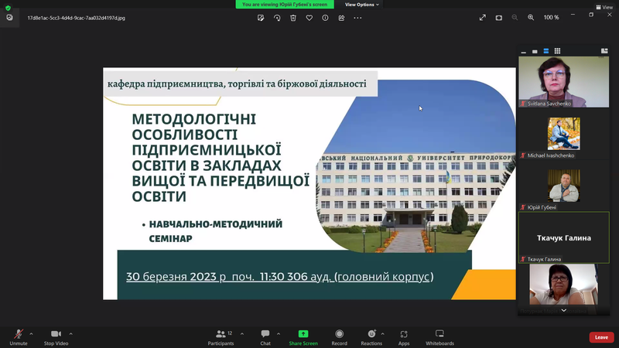This screenshot has height=348, width=619.
Task: Click the red Leave button
Action: click(601, 337)
